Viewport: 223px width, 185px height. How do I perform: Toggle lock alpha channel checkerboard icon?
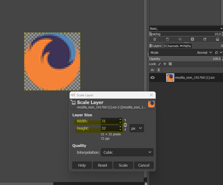(x=170, y=64)
